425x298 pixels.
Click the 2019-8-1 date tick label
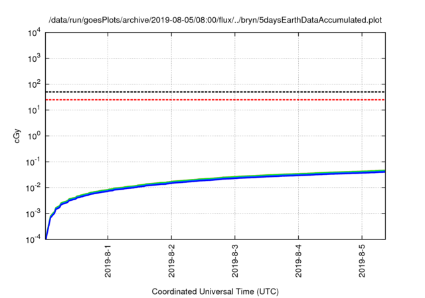point(108,261)
